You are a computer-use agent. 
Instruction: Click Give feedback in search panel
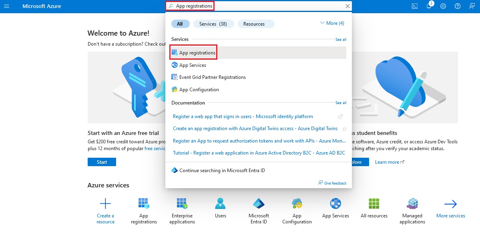coord(332,183)
